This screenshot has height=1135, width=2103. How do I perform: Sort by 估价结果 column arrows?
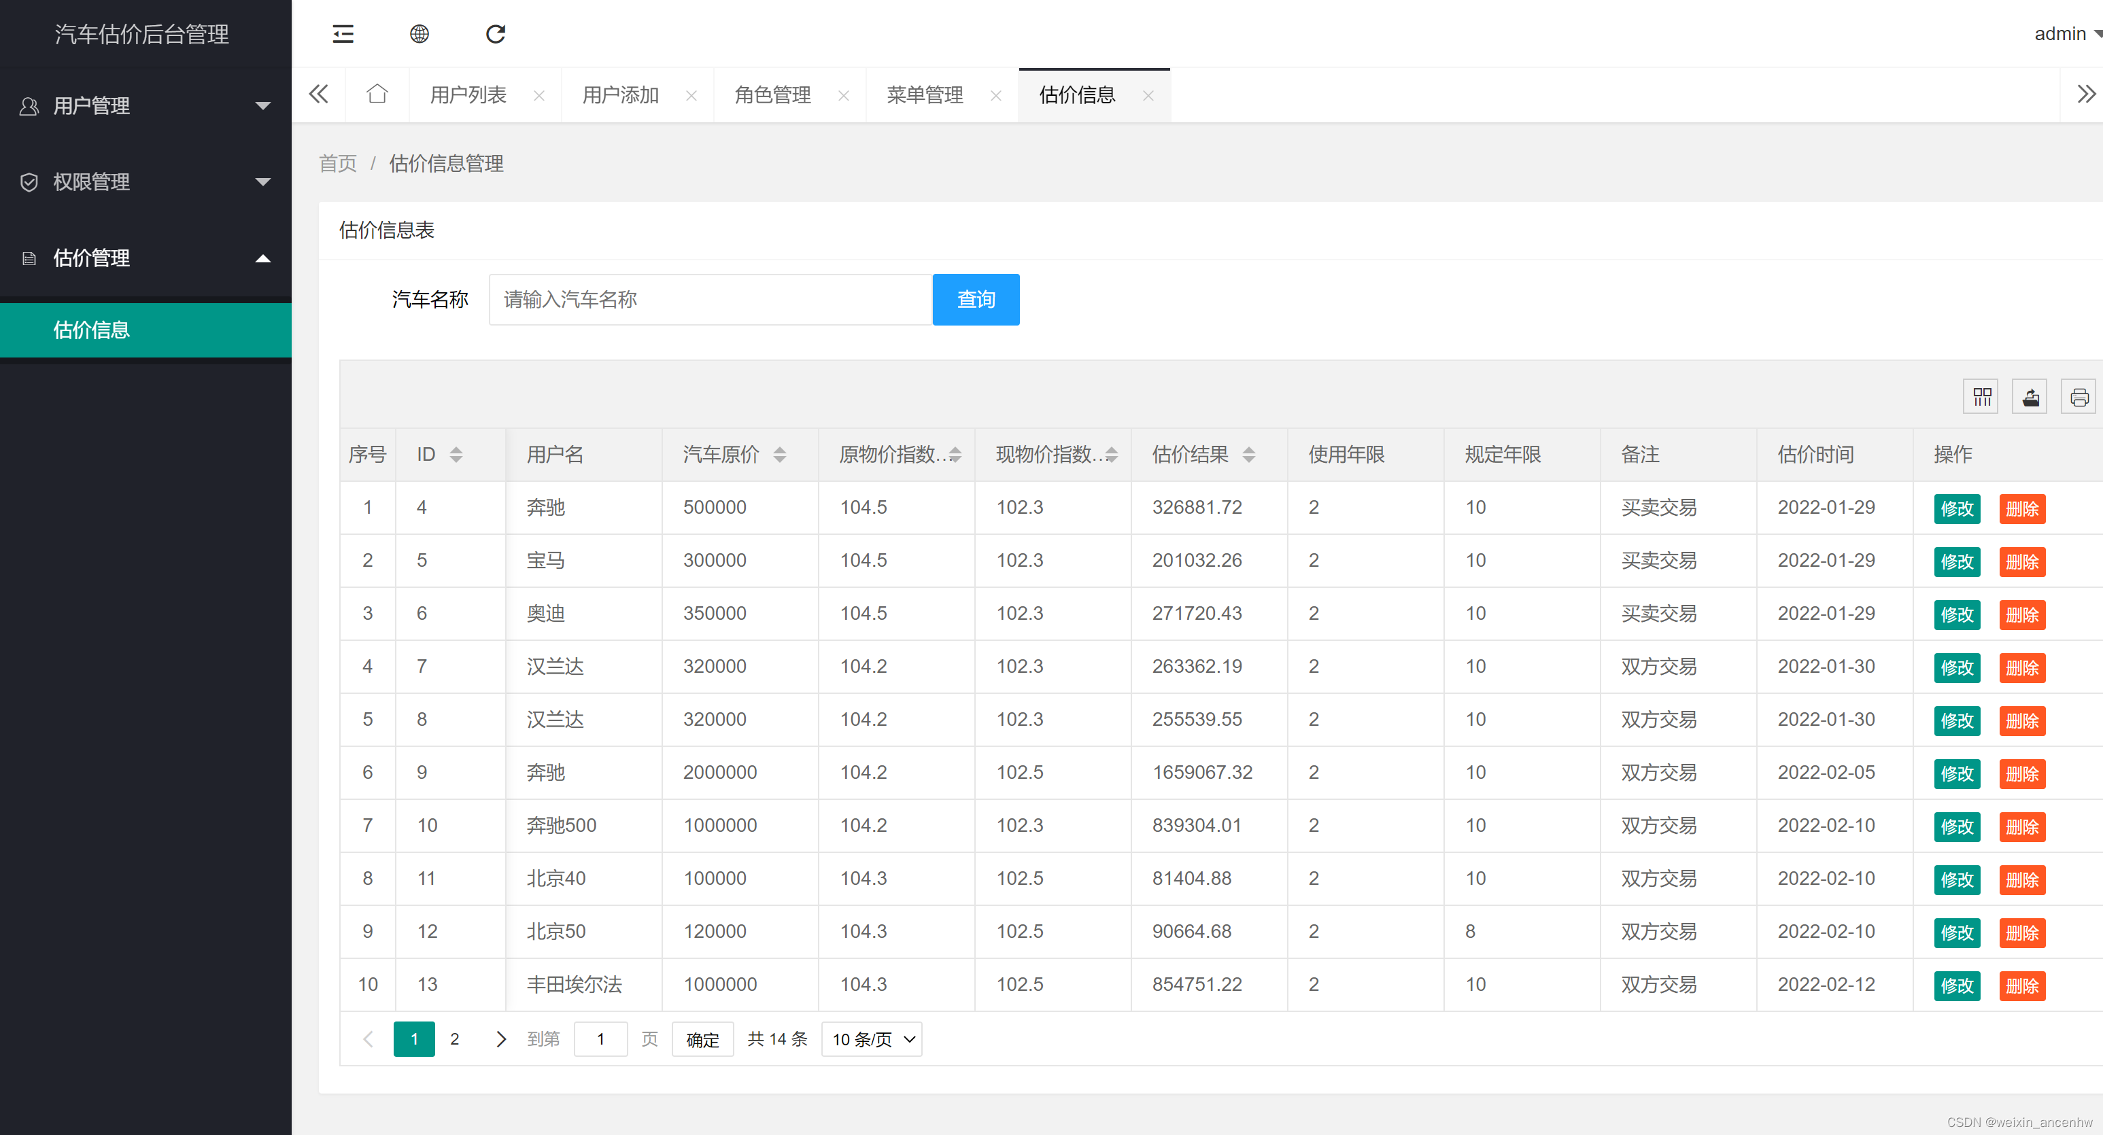(x=1249, y=455)
